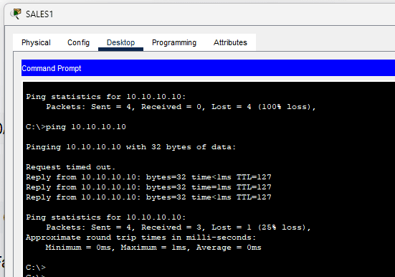Click the reply line showing time=1ms

[x=148, y=187]
